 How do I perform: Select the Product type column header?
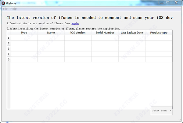pyautogui.click(x=159, y=33)
